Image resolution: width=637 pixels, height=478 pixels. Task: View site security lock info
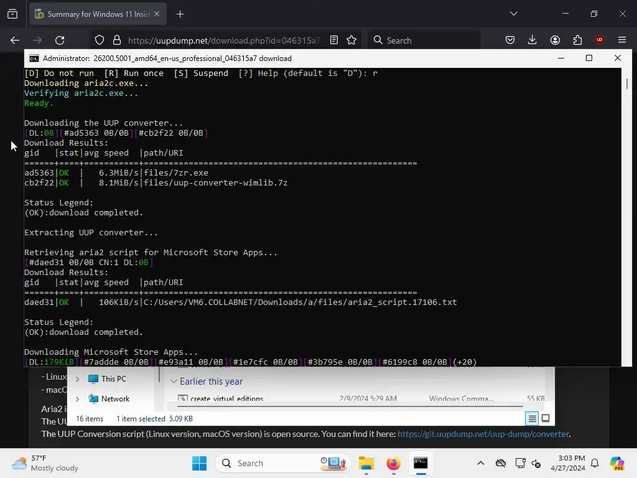tap(117, 40)
